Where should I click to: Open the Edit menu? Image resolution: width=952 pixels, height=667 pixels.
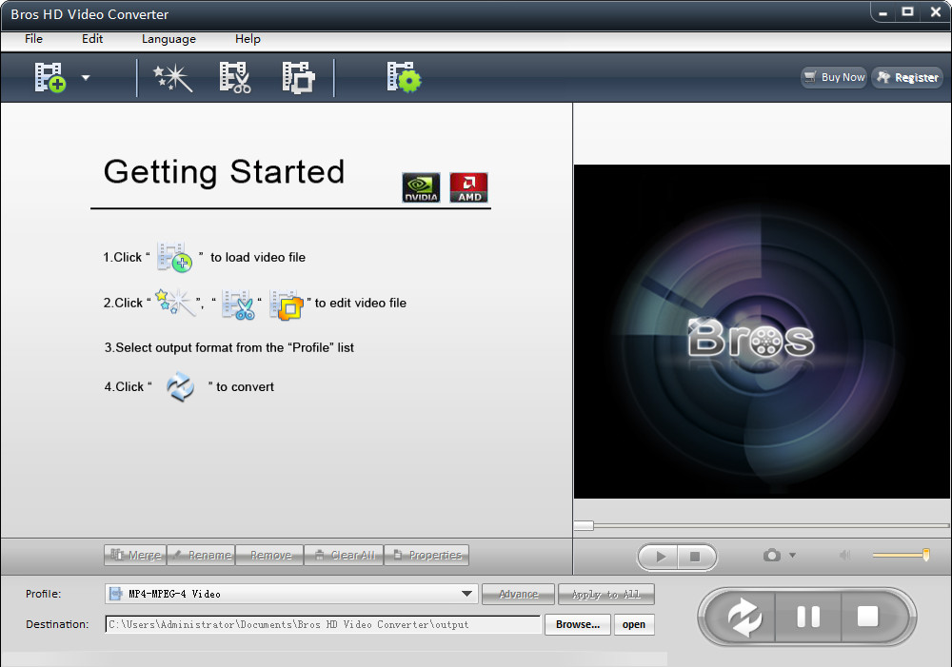(92, 39)
